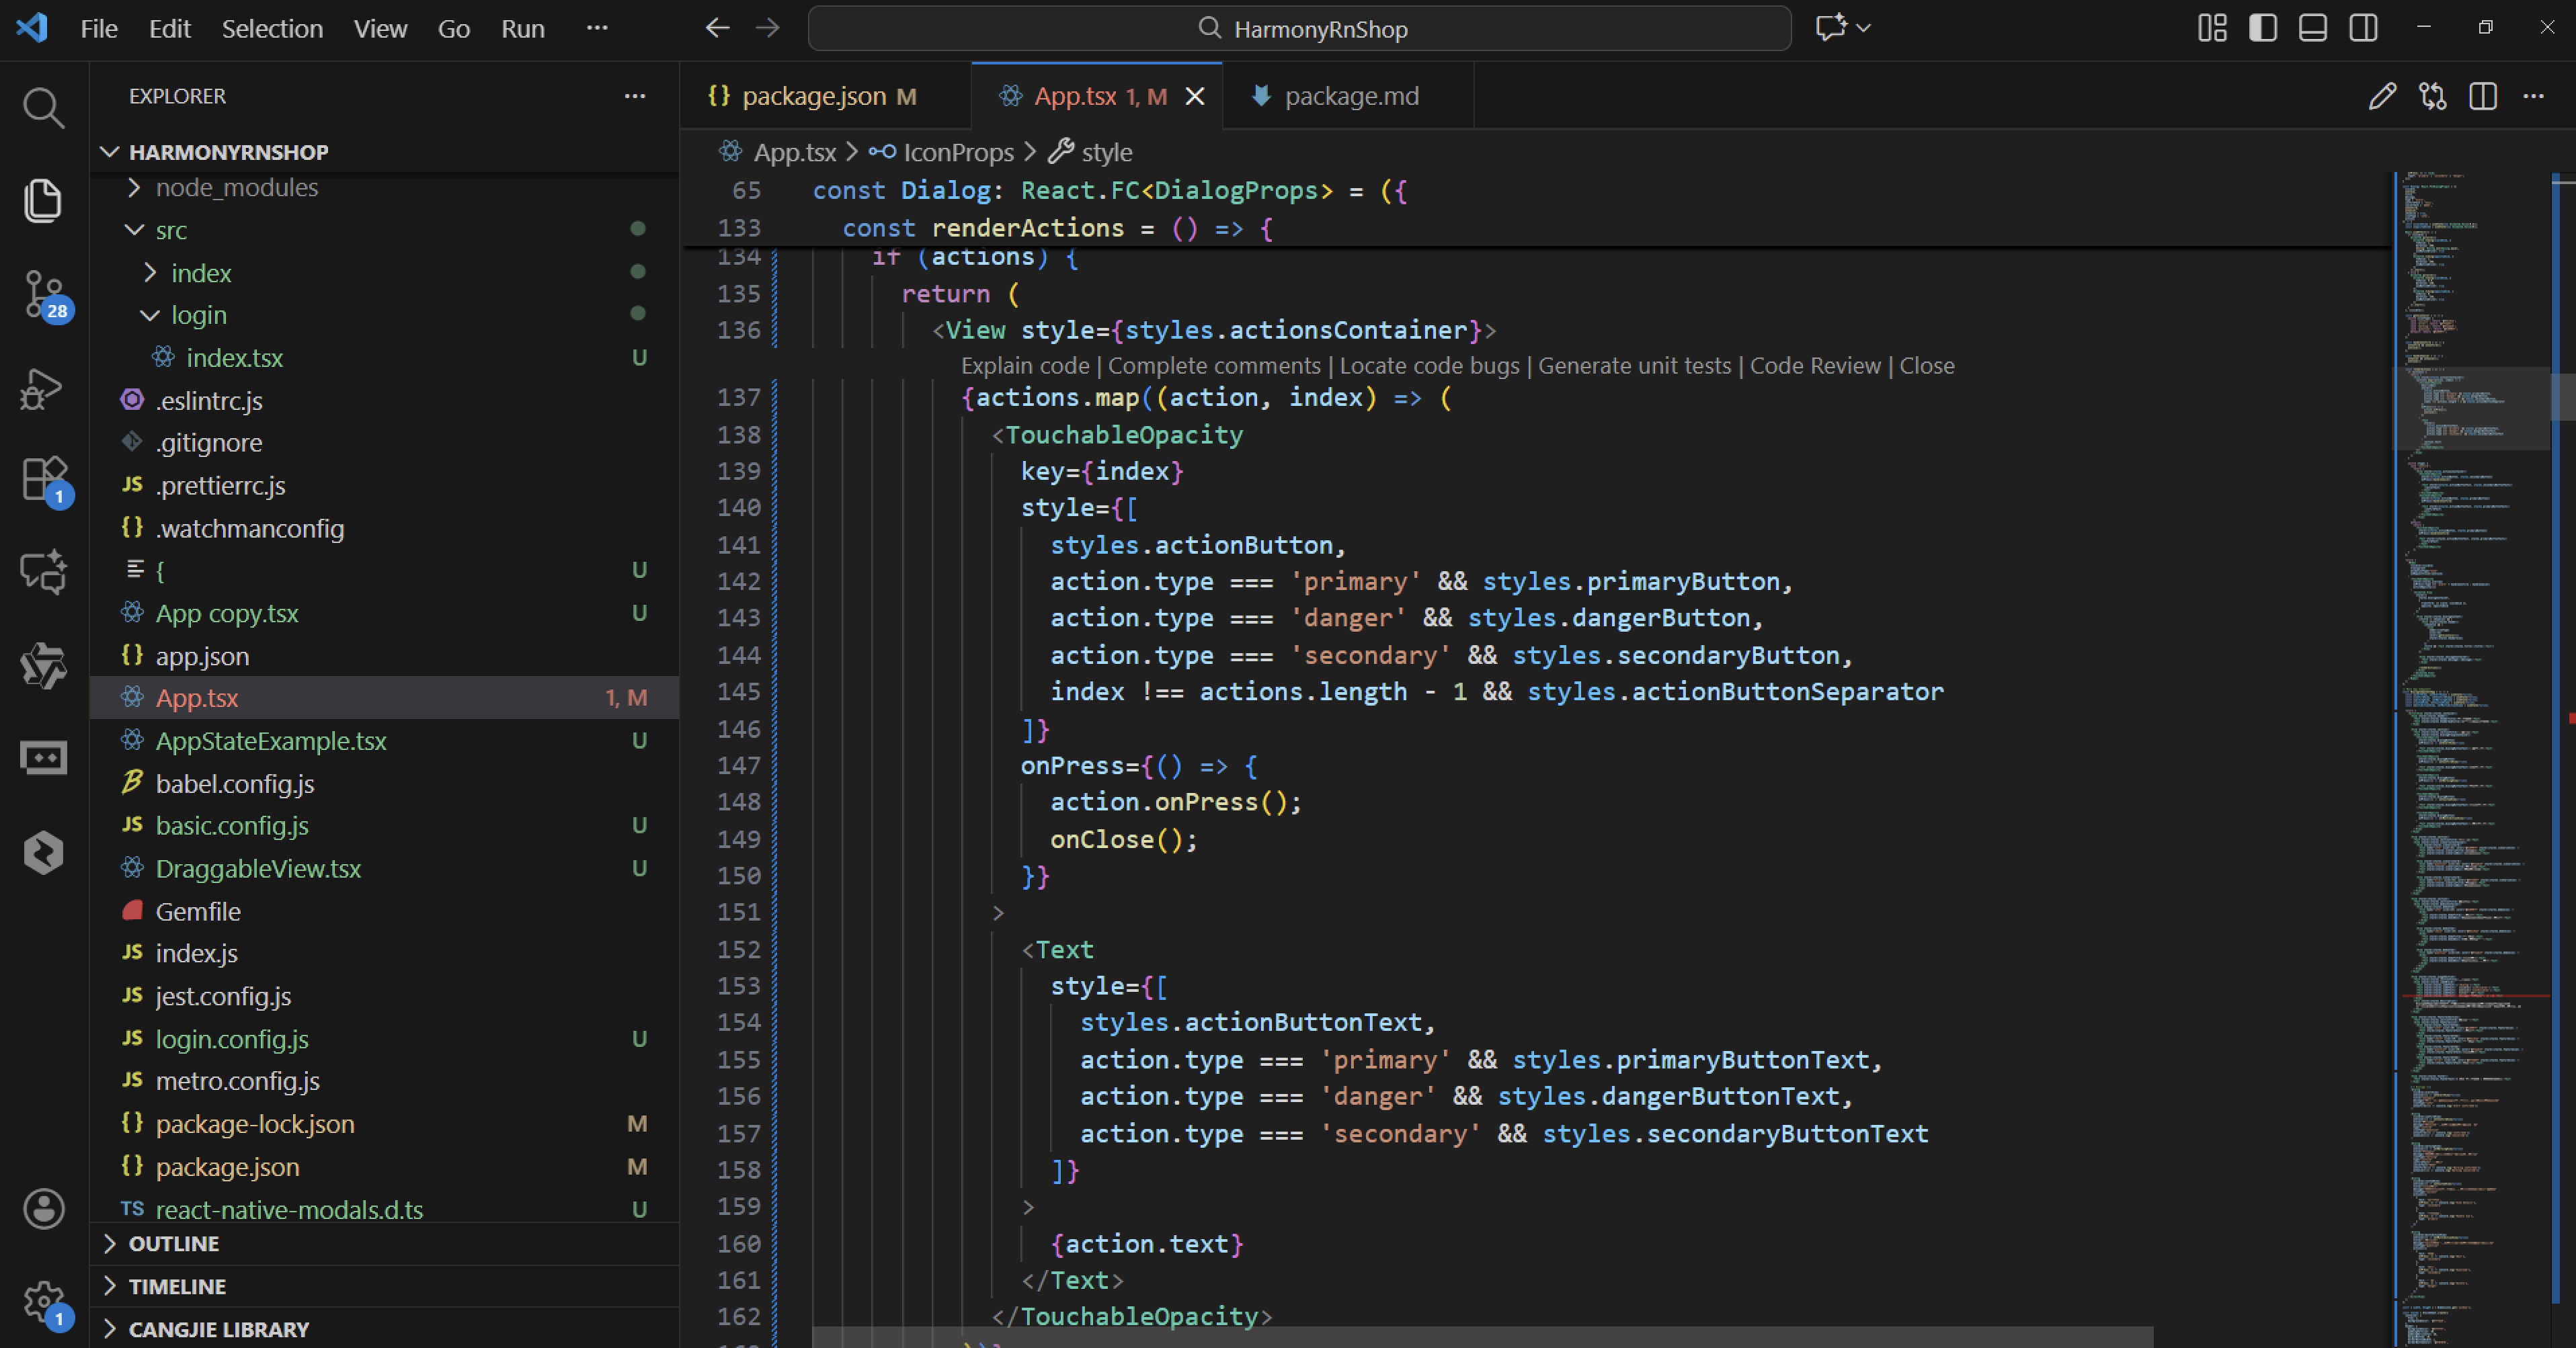
Task: Open the Manage settings gear
Action: click(x=43, y=1301)
